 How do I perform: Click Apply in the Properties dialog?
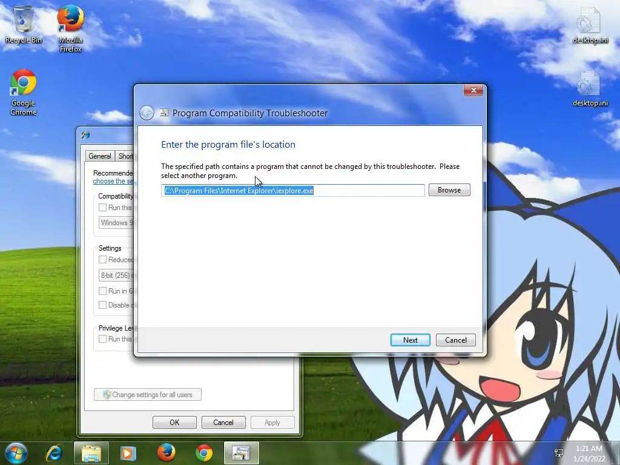coord(272,422)
